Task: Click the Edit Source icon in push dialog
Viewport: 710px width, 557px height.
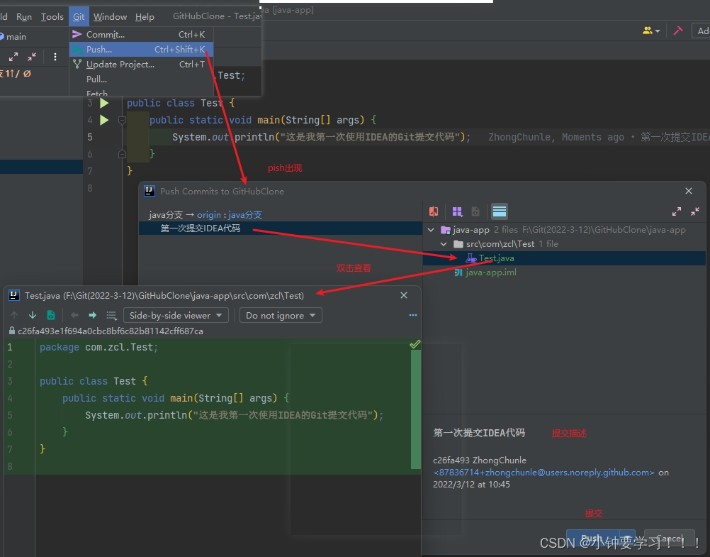Action: (475, 211)
